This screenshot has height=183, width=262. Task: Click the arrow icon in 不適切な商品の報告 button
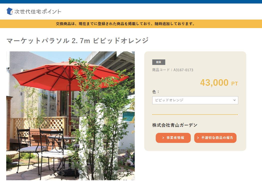(x=198, y=138)
